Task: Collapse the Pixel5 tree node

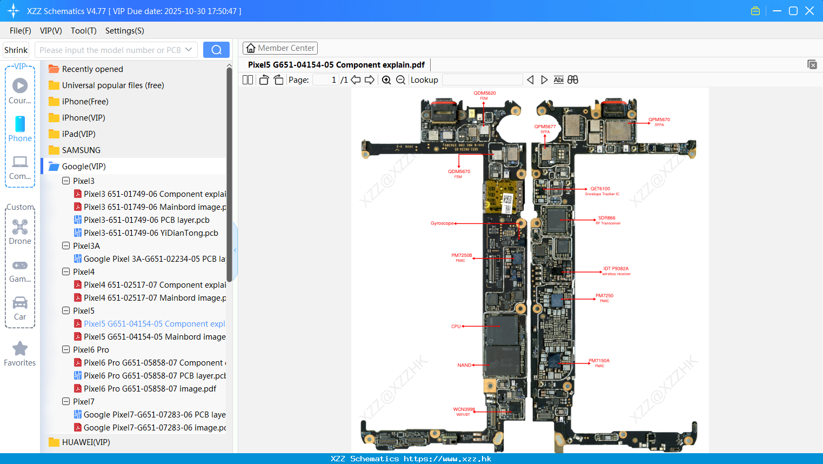Action: click(66, 310)
